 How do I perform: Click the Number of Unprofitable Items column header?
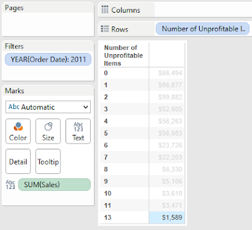tap(123, 55)
